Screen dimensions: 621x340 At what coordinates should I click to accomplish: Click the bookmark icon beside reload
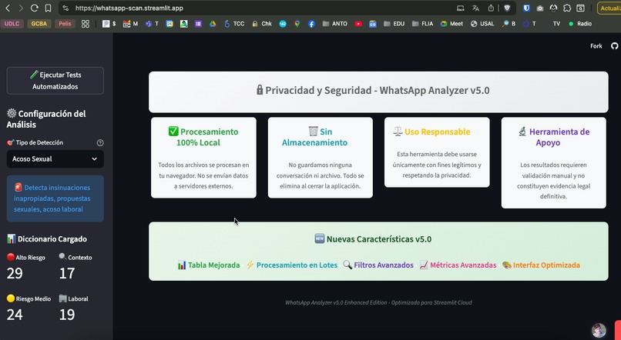pyautogui.click(x=48, y=8)
